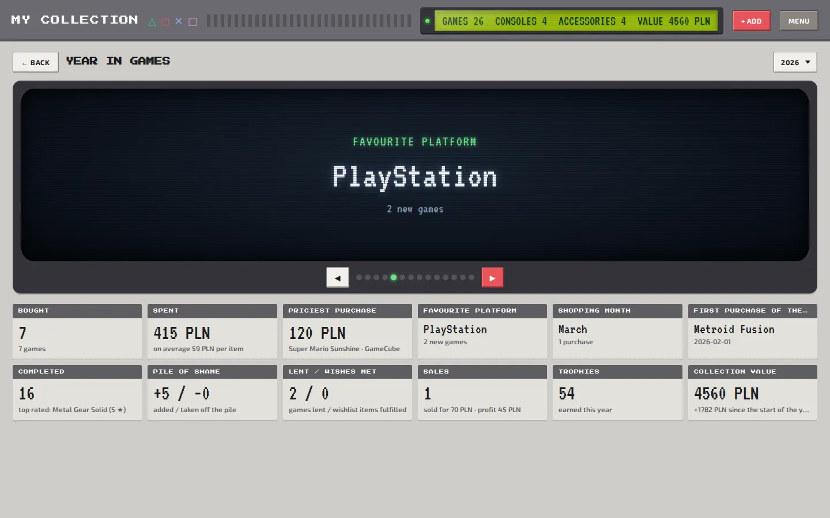Click the + ADD button
The width and height of the screenshot is (830, 518).
pyautogui.click(x=752, y=21)
